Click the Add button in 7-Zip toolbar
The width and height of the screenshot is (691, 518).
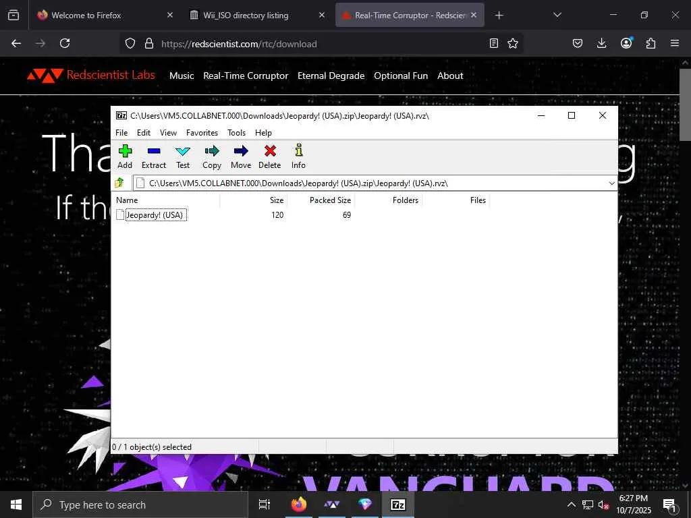coord(125,156)
